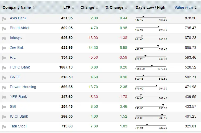Click the Change column header
Image resolution: width=201 pixels, height=133 pixels.
pos(87,8)
